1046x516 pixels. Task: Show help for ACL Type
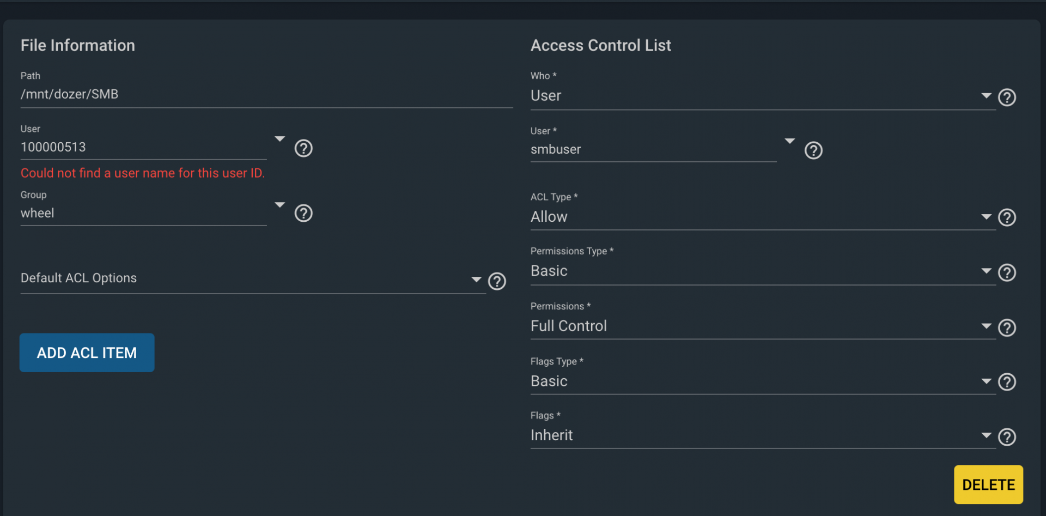(1007, 217)
